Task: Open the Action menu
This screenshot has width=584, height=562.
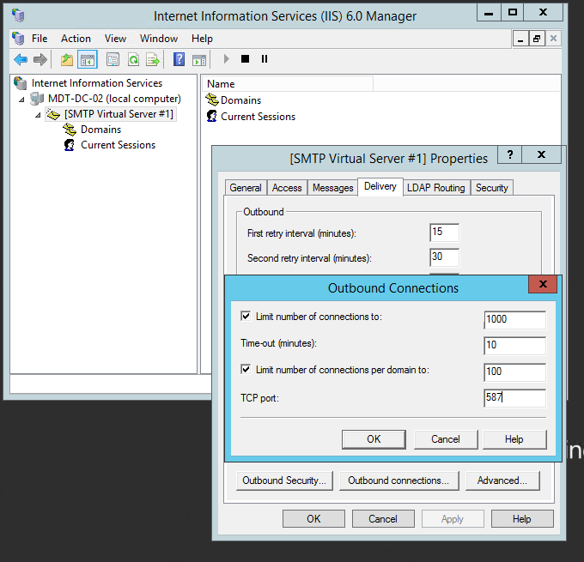Action: (x=76, y=39)
